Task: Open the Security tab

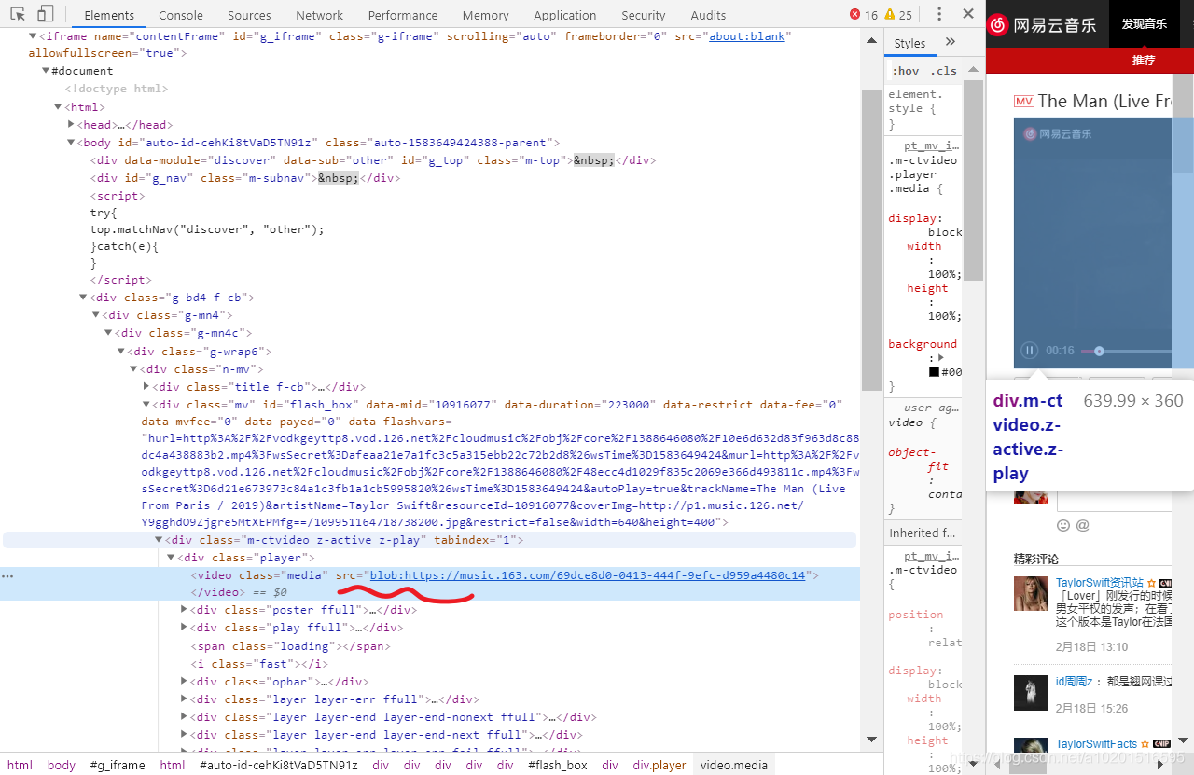Action: (644, 15)
